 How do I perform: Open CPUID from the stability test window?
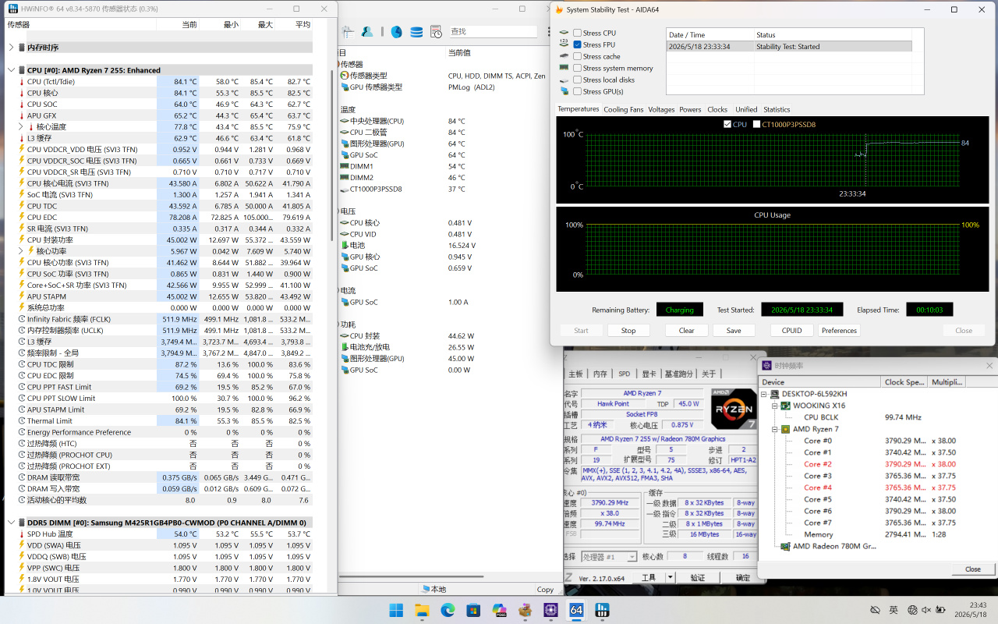[791, 330]
